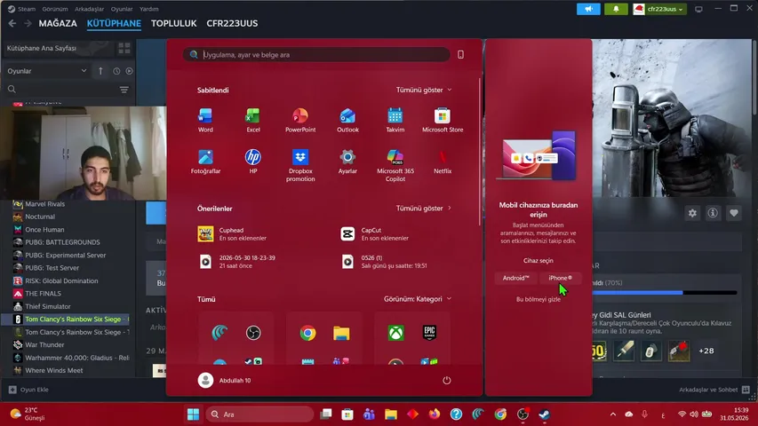
Task: Open game info icon in Steam
Action: (713, 213)
